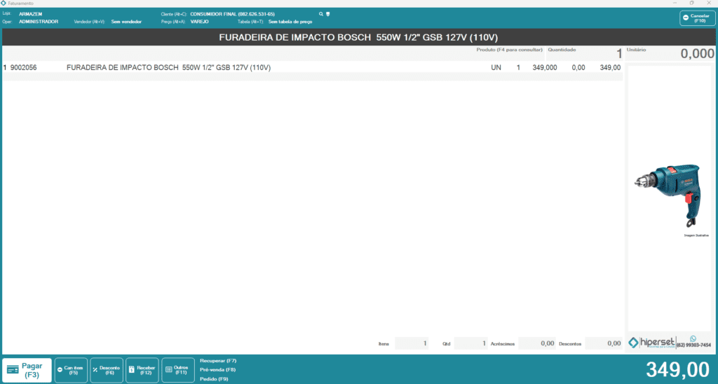The width and height of the screenshot is (718, 384).
Task: Click the Pagar (F3) payment button
Action: point(27,370)
